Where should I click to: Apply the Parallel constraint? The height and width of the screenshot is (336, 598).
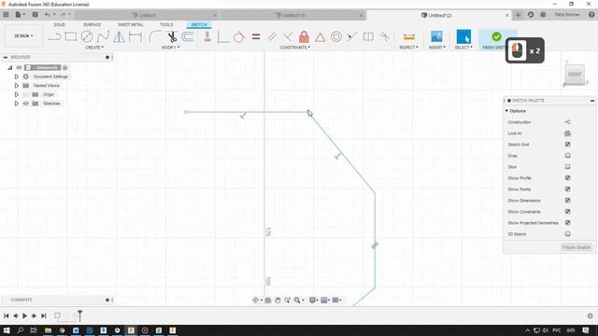[x=272, y=37]
